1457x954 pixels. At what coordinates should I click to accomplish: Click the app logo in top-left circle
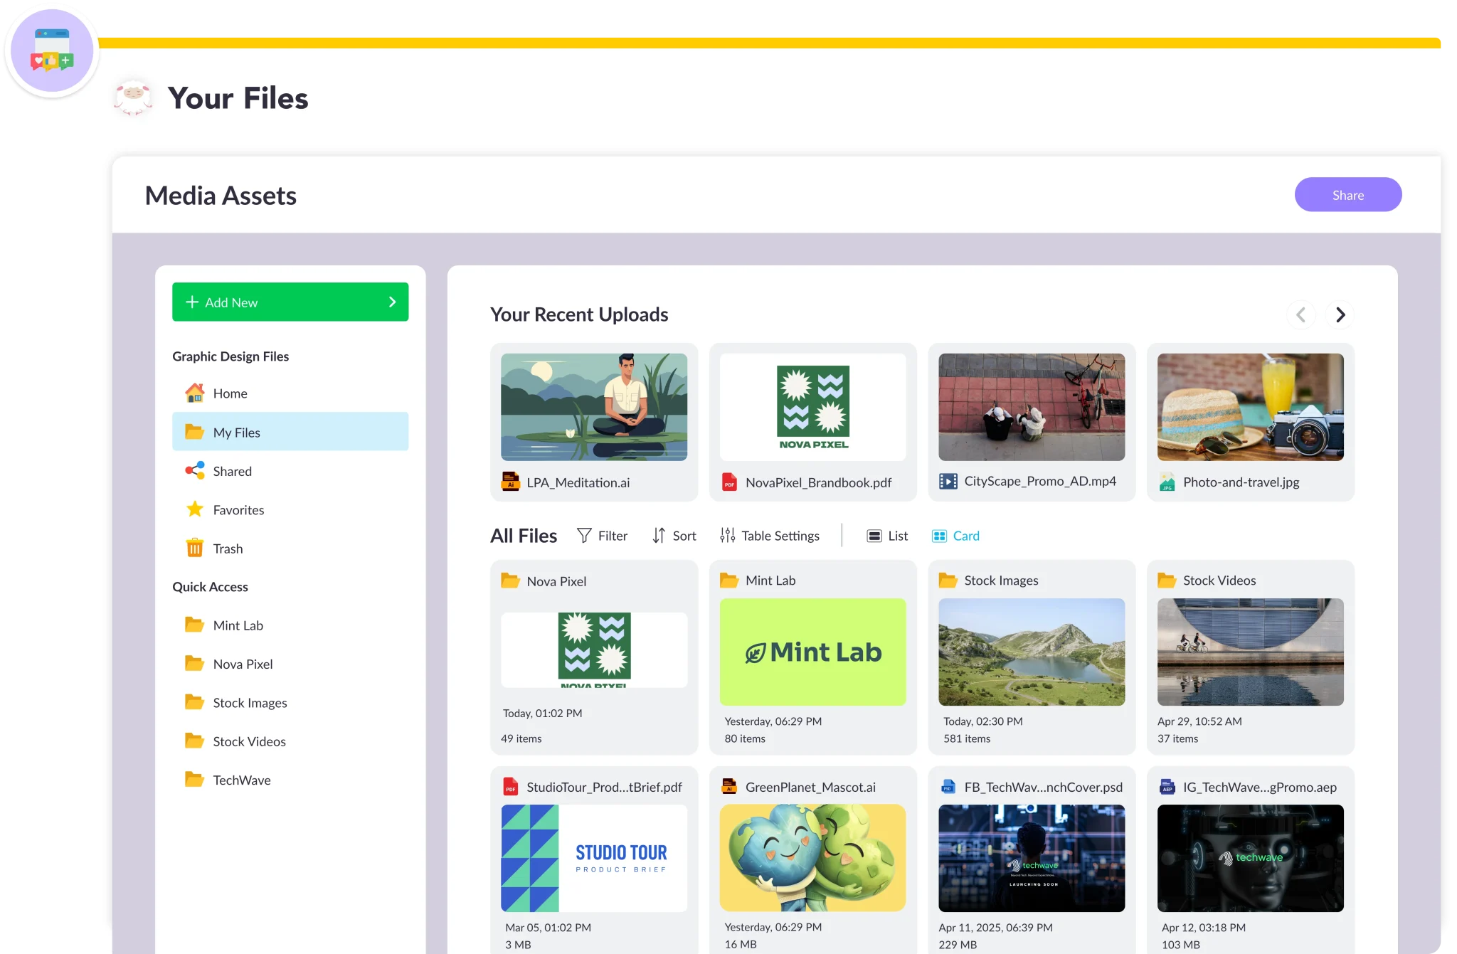pyautogui.click(x=52, y=51)
